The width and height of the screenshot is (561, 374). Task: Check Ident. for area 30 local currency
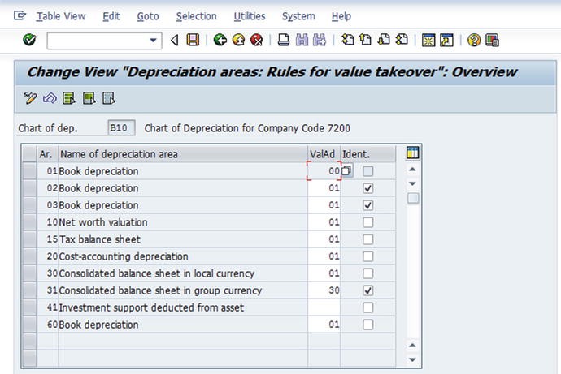coord(367,273)
